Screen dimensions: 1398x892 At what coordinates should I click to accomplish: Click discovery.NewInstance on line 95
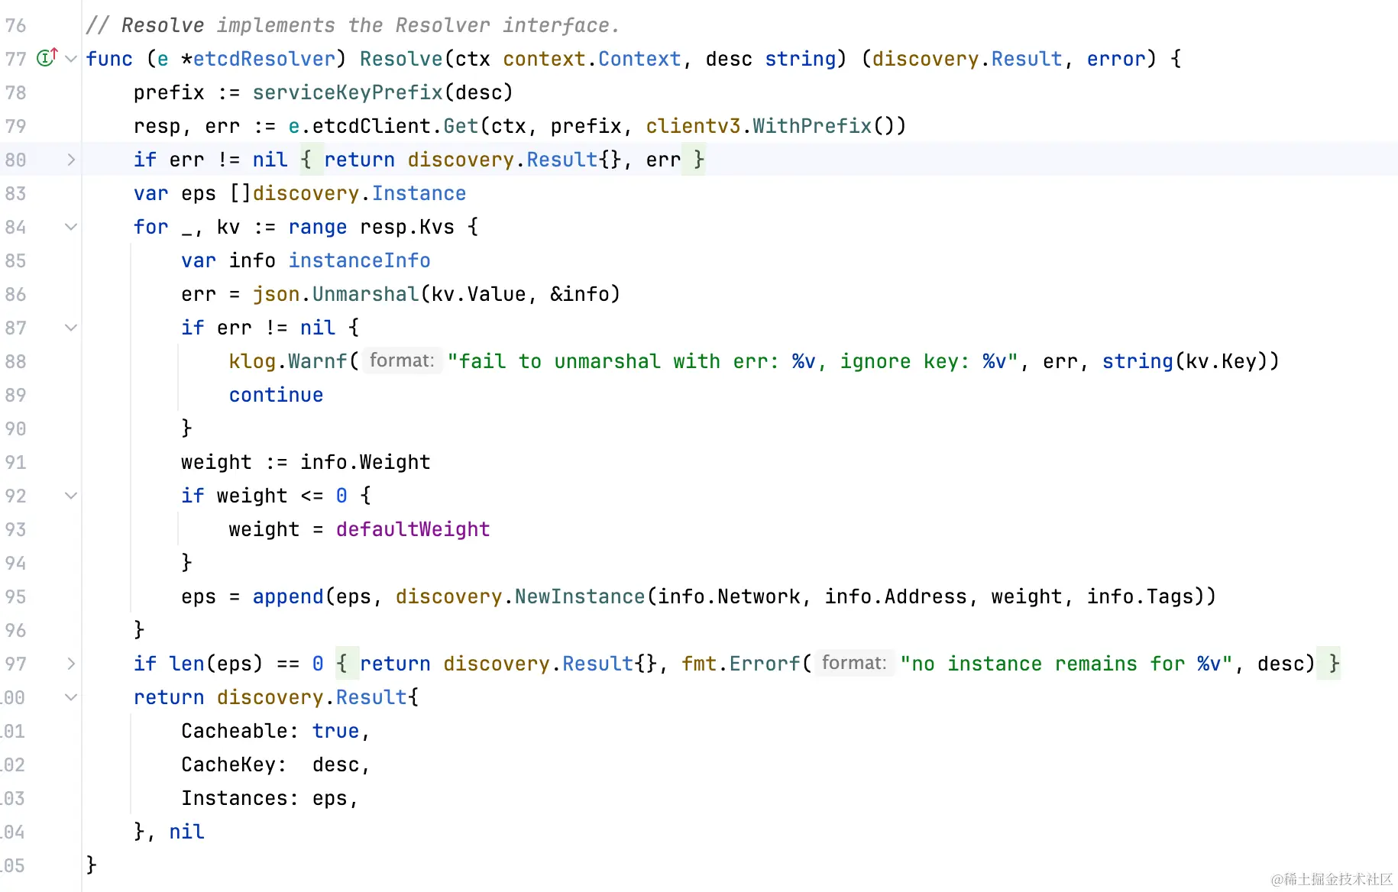[x=520, y=596]
